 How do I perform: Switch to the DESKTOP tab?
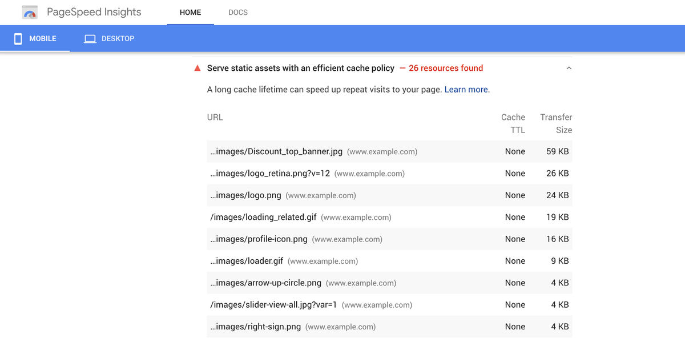click(x=108, y=38)
